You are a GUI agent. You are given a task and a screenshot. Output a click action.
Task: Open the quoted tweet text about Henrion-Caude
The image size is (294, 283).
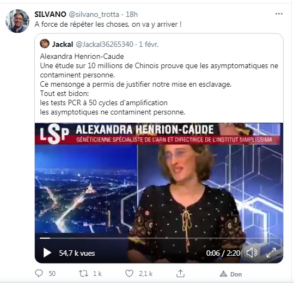click(x=159, y=84)
